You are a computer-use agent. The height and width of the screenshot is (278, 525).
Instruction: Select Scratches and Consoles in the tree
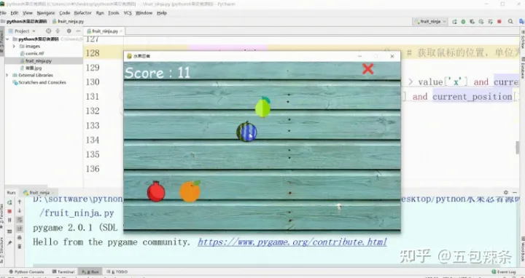[x=39, y=82]
